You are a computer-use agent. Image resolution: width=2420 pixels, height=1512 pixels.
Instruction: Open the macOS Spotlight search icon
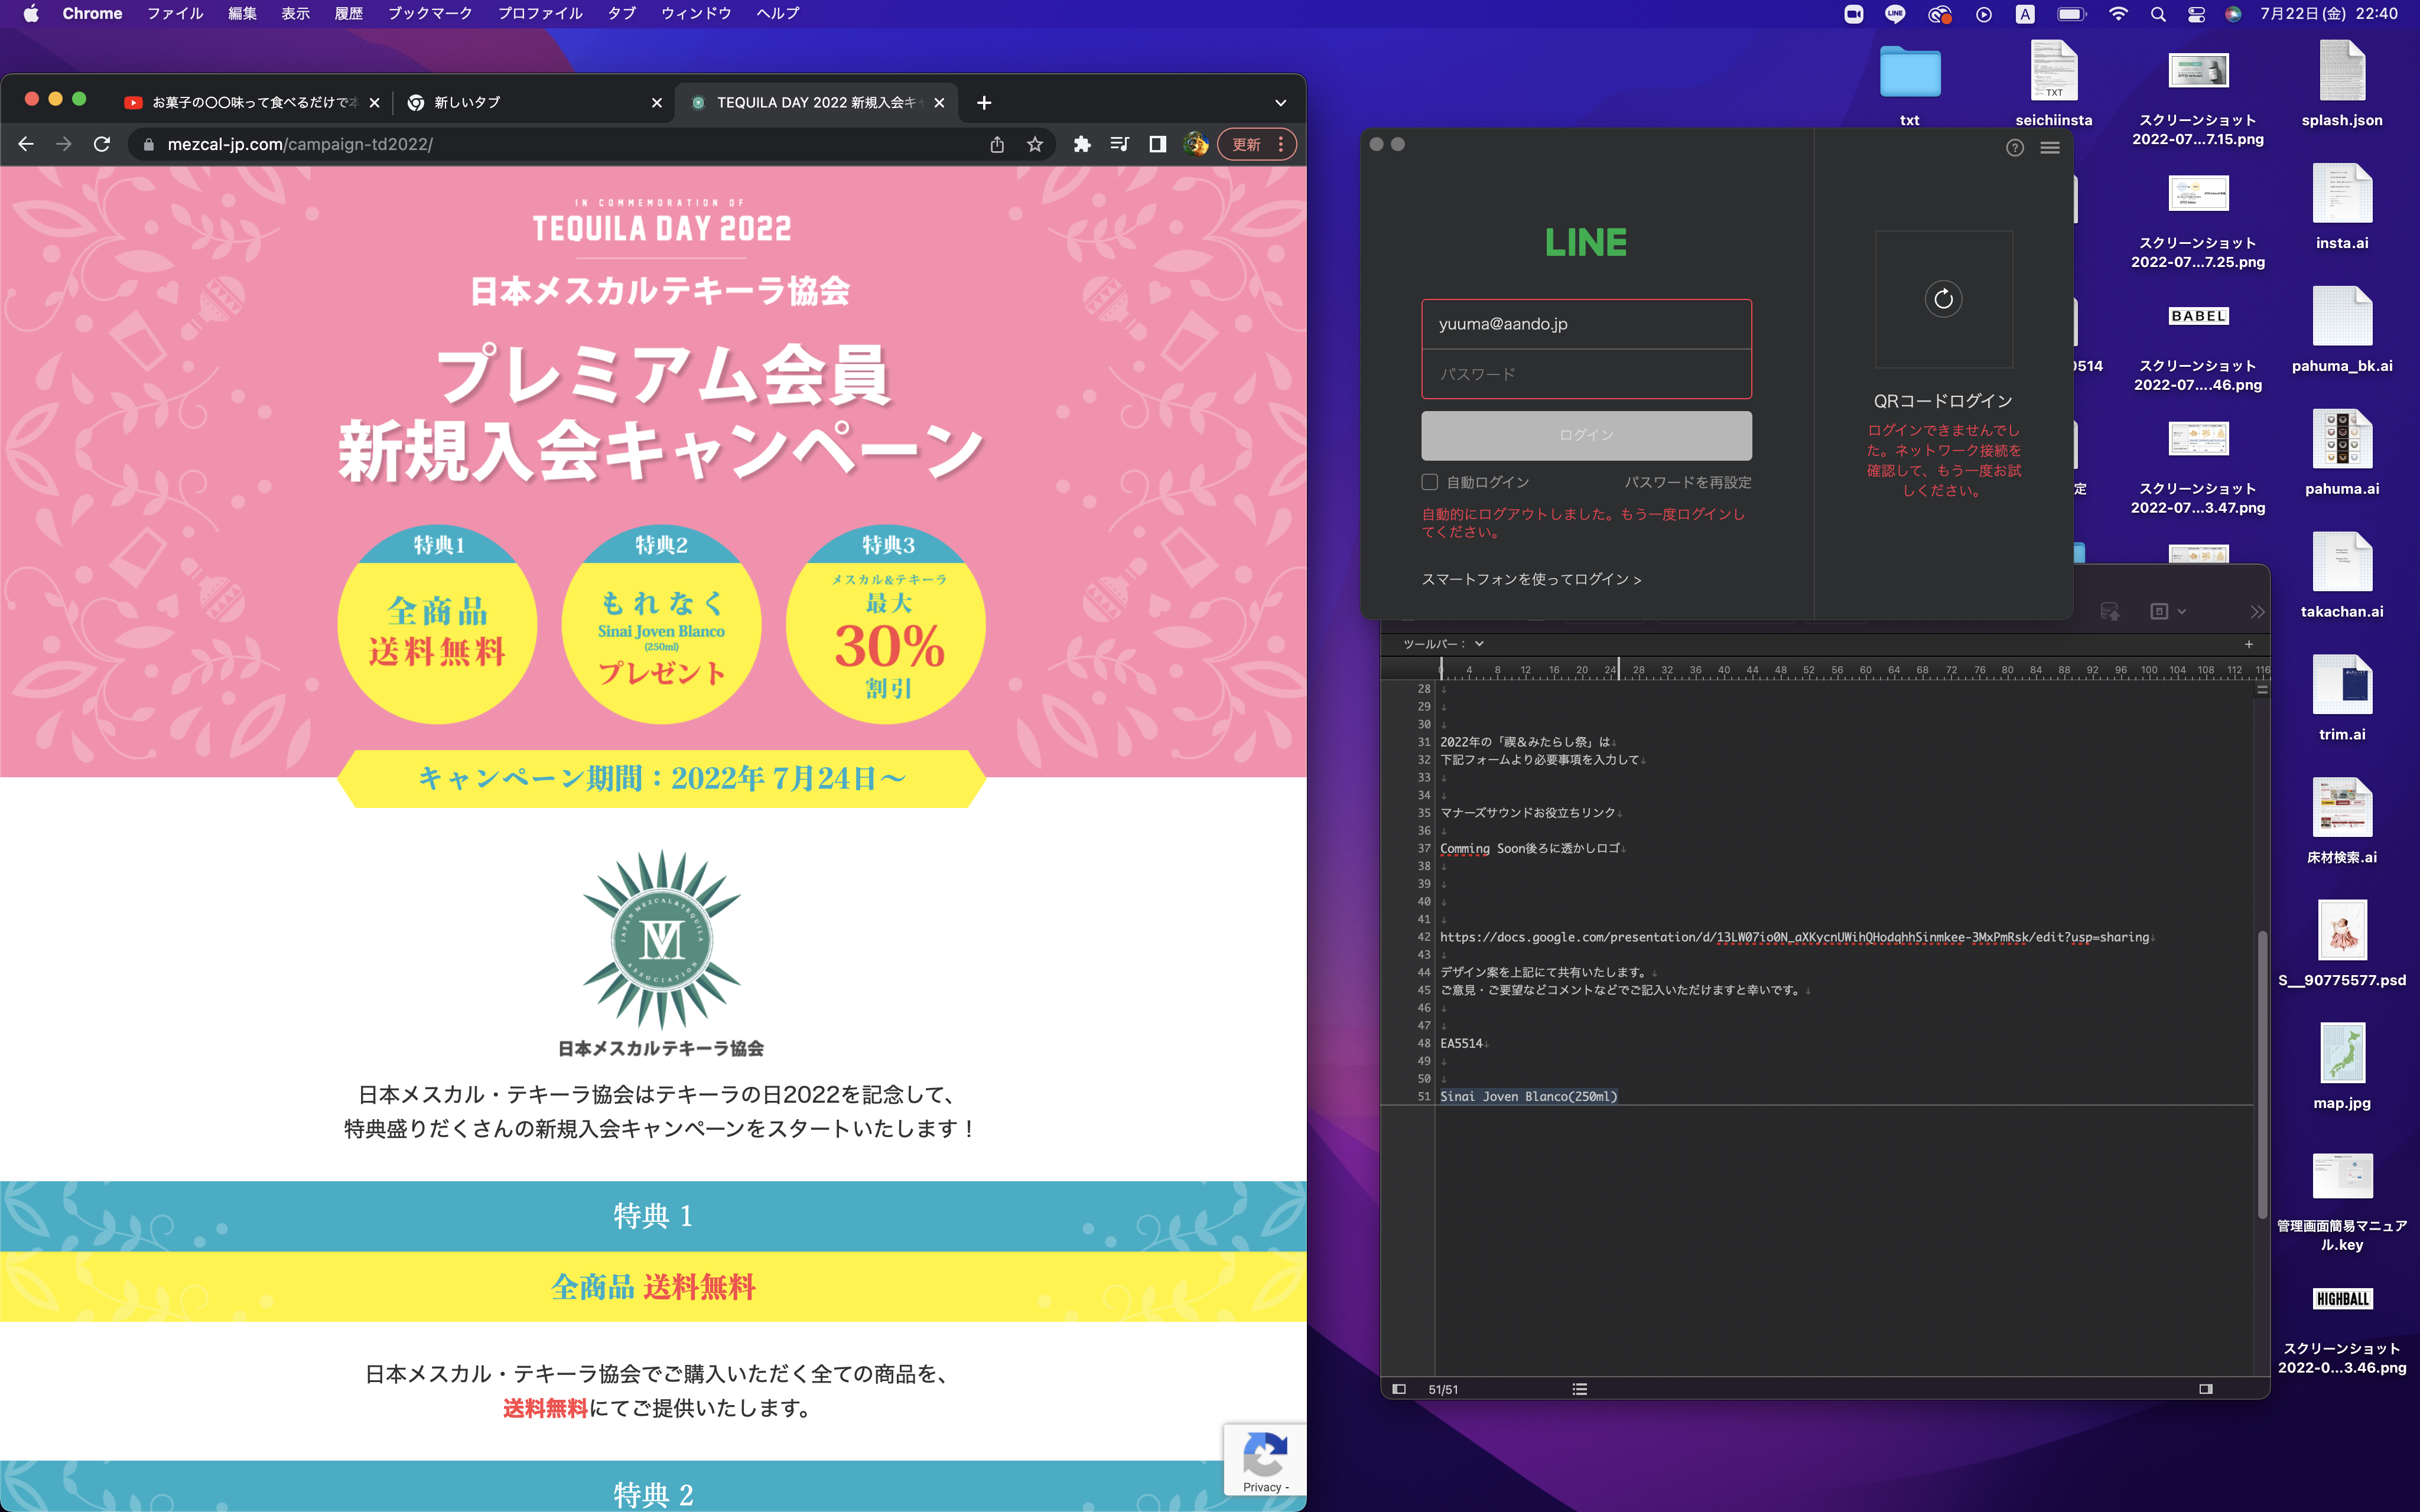[x=2158, y=14]
